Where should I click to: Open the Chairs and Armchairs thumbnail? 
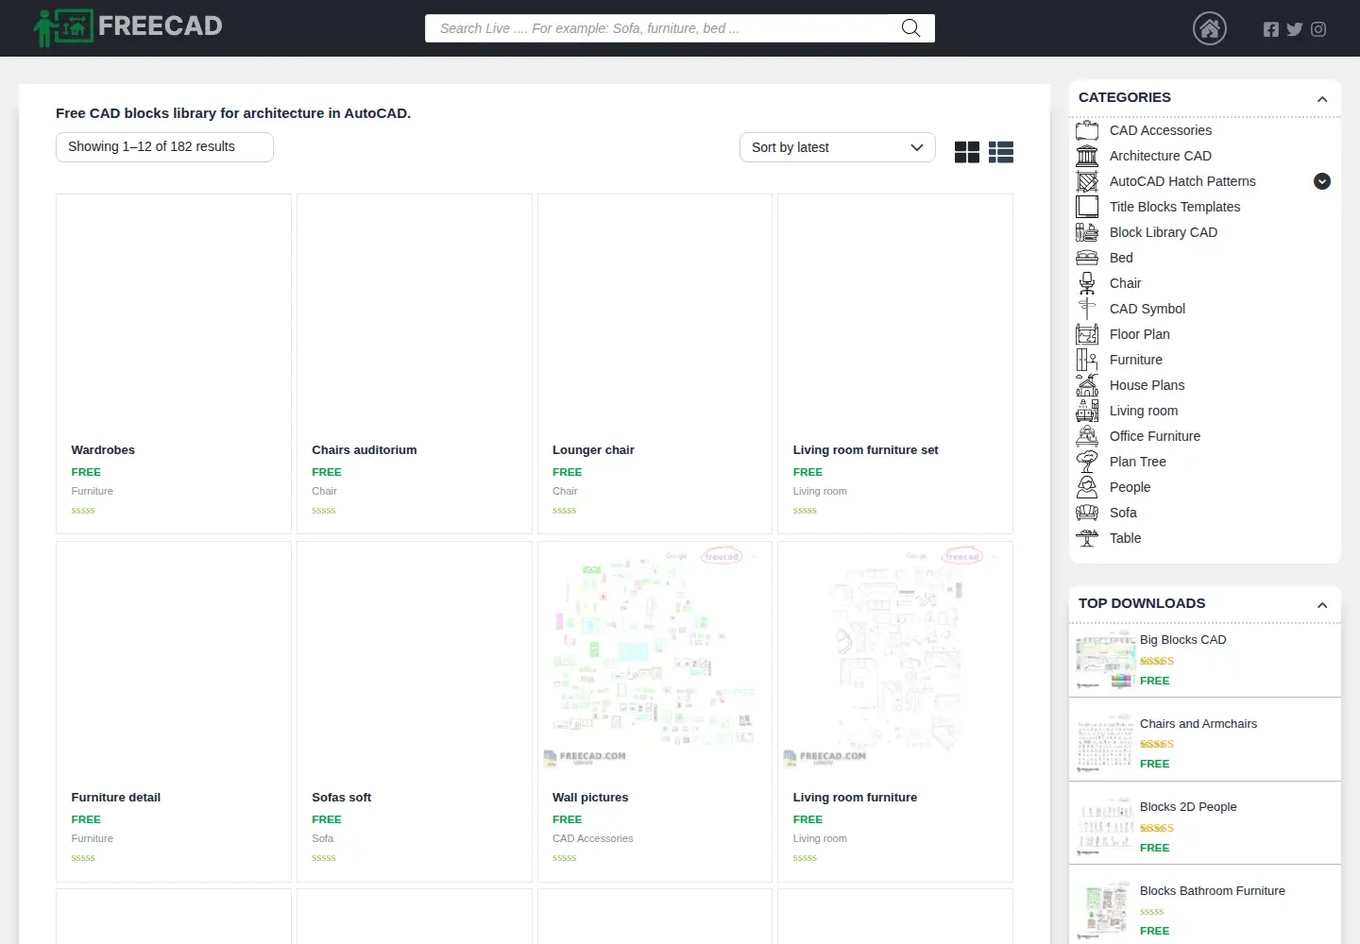[1106, 743]
